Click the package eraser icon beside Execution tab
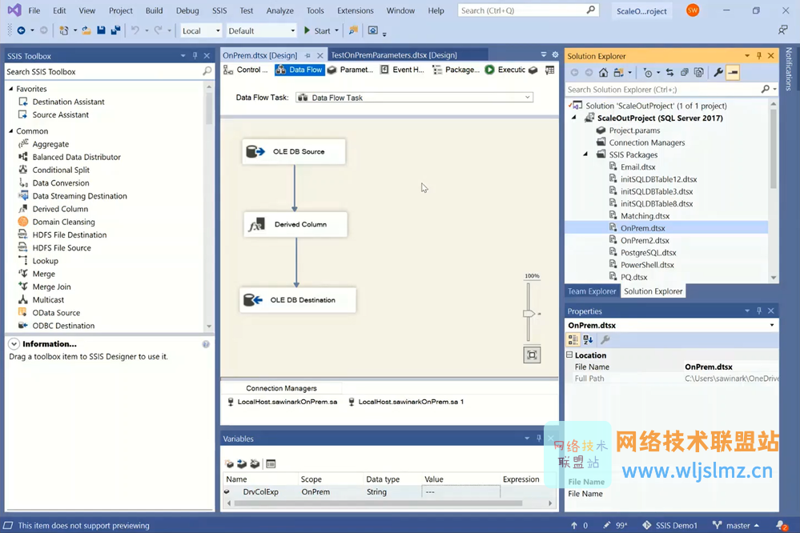800x533 pixels. pyautogui.click(x=533, y=70)
